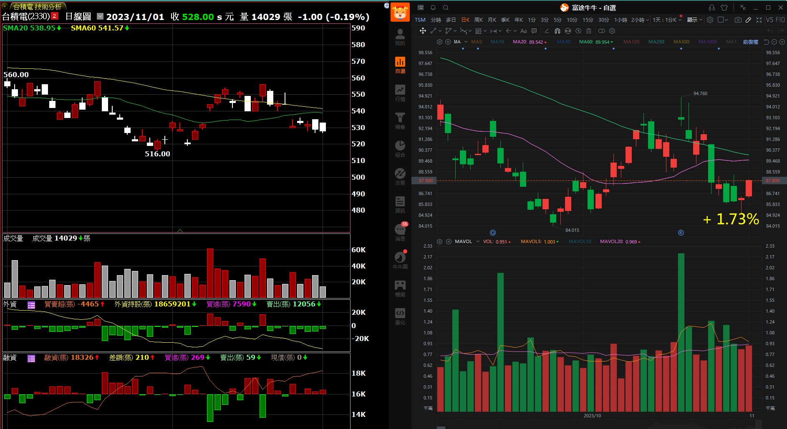
Task: Toggle the list layout icon in Futu title bar
Action: click(421, 8)
